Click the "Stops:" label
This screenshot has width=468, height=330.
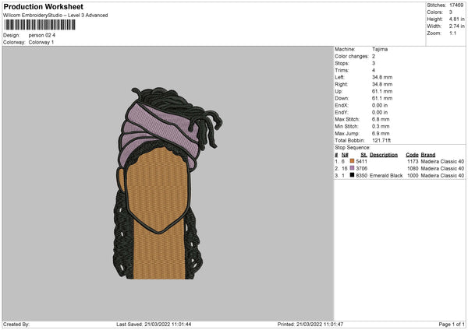342,63
